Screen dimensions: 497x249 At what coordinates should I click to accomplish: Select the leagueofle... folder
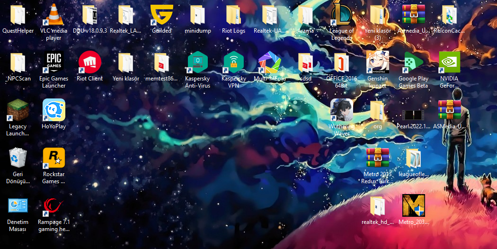click(x=413, y=158)
